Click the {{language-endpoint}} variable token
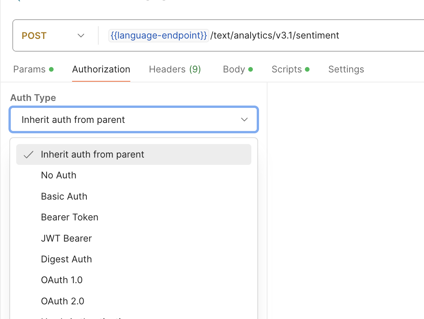This screenshot has height=319, width=424. tap(159, 36)
